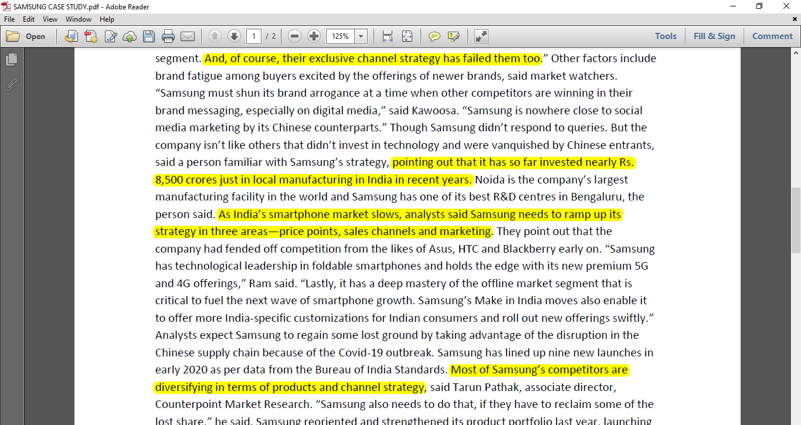The width and height of the screenshot is (801, 425).
Task: Click the fit one full page icon
Action: [407, 36]
